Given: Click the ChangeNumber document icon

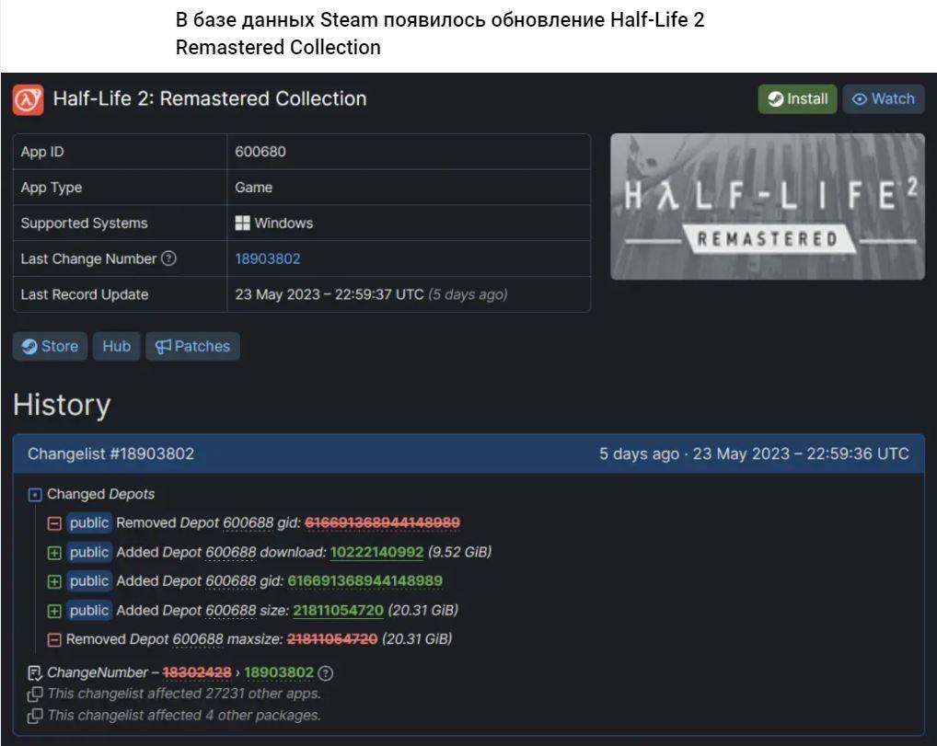Looking at the screenshot, I should click(x=35, y=673).
